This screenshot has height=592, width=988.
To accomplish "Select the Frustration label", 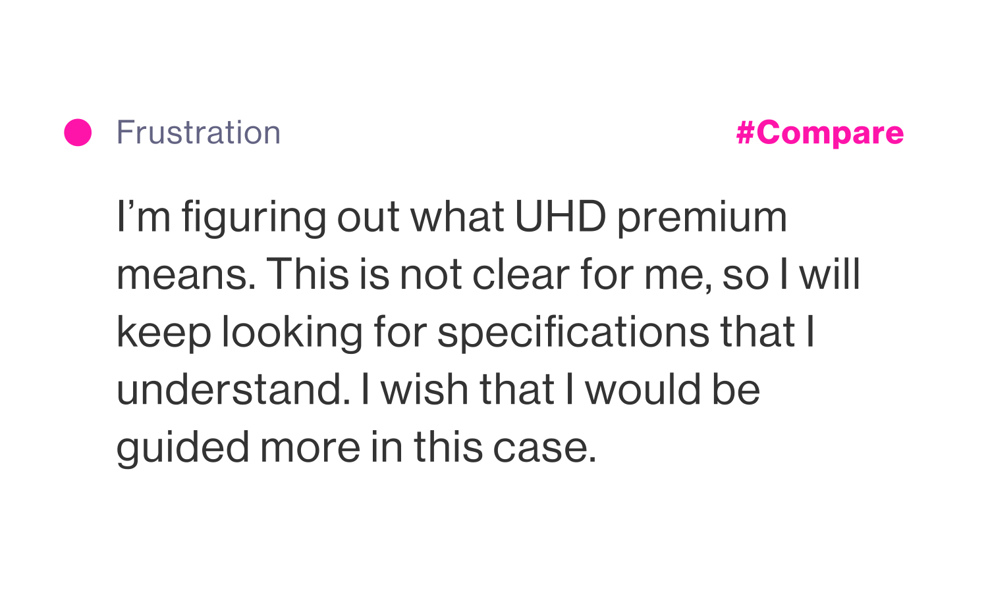I will [x=198, y=132].
